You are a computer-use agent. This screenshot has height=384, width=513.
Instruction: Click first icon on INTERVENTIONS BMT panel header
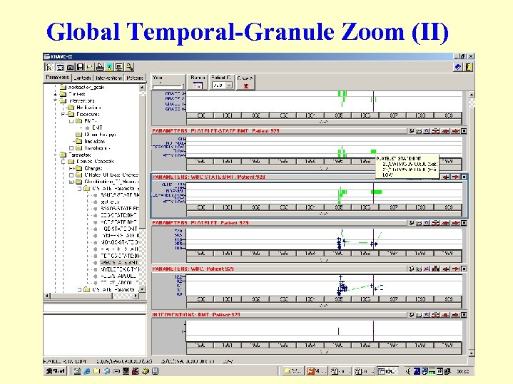coord(412,315)
